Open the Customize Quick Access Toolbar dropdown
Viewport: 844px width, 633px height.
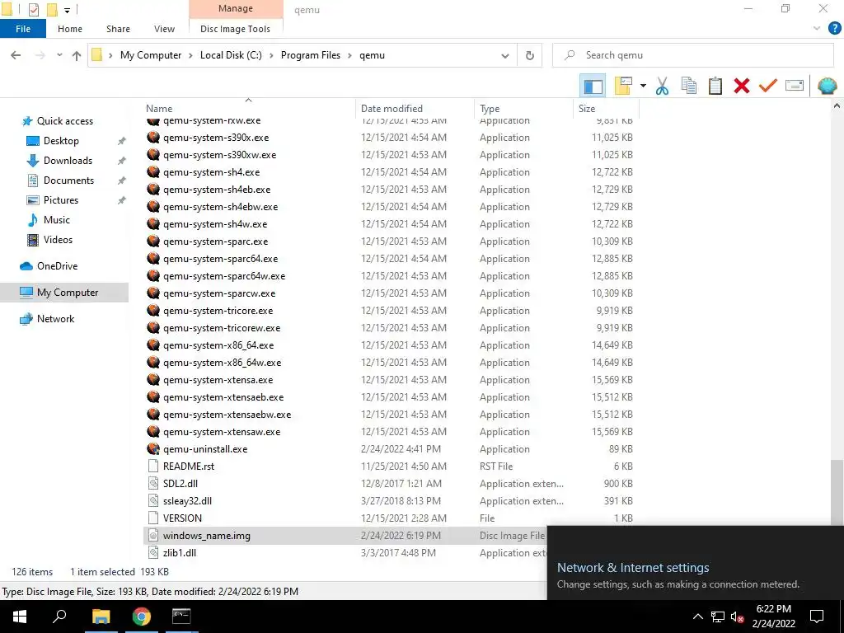(x=68, y=10)
